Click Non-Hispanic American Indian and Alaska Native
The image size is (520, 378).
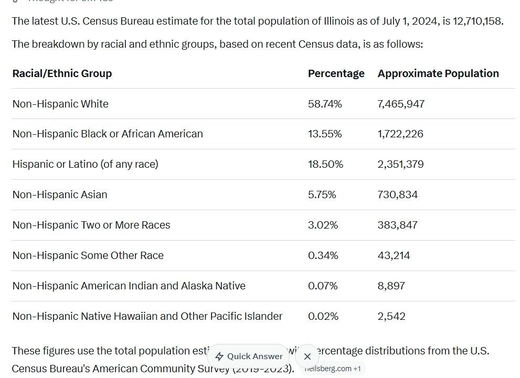point(129,286)
